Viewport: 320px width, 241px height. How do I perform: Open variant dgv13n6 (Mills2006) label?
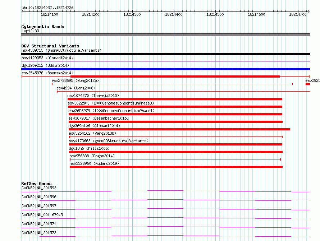click(89, 148)
